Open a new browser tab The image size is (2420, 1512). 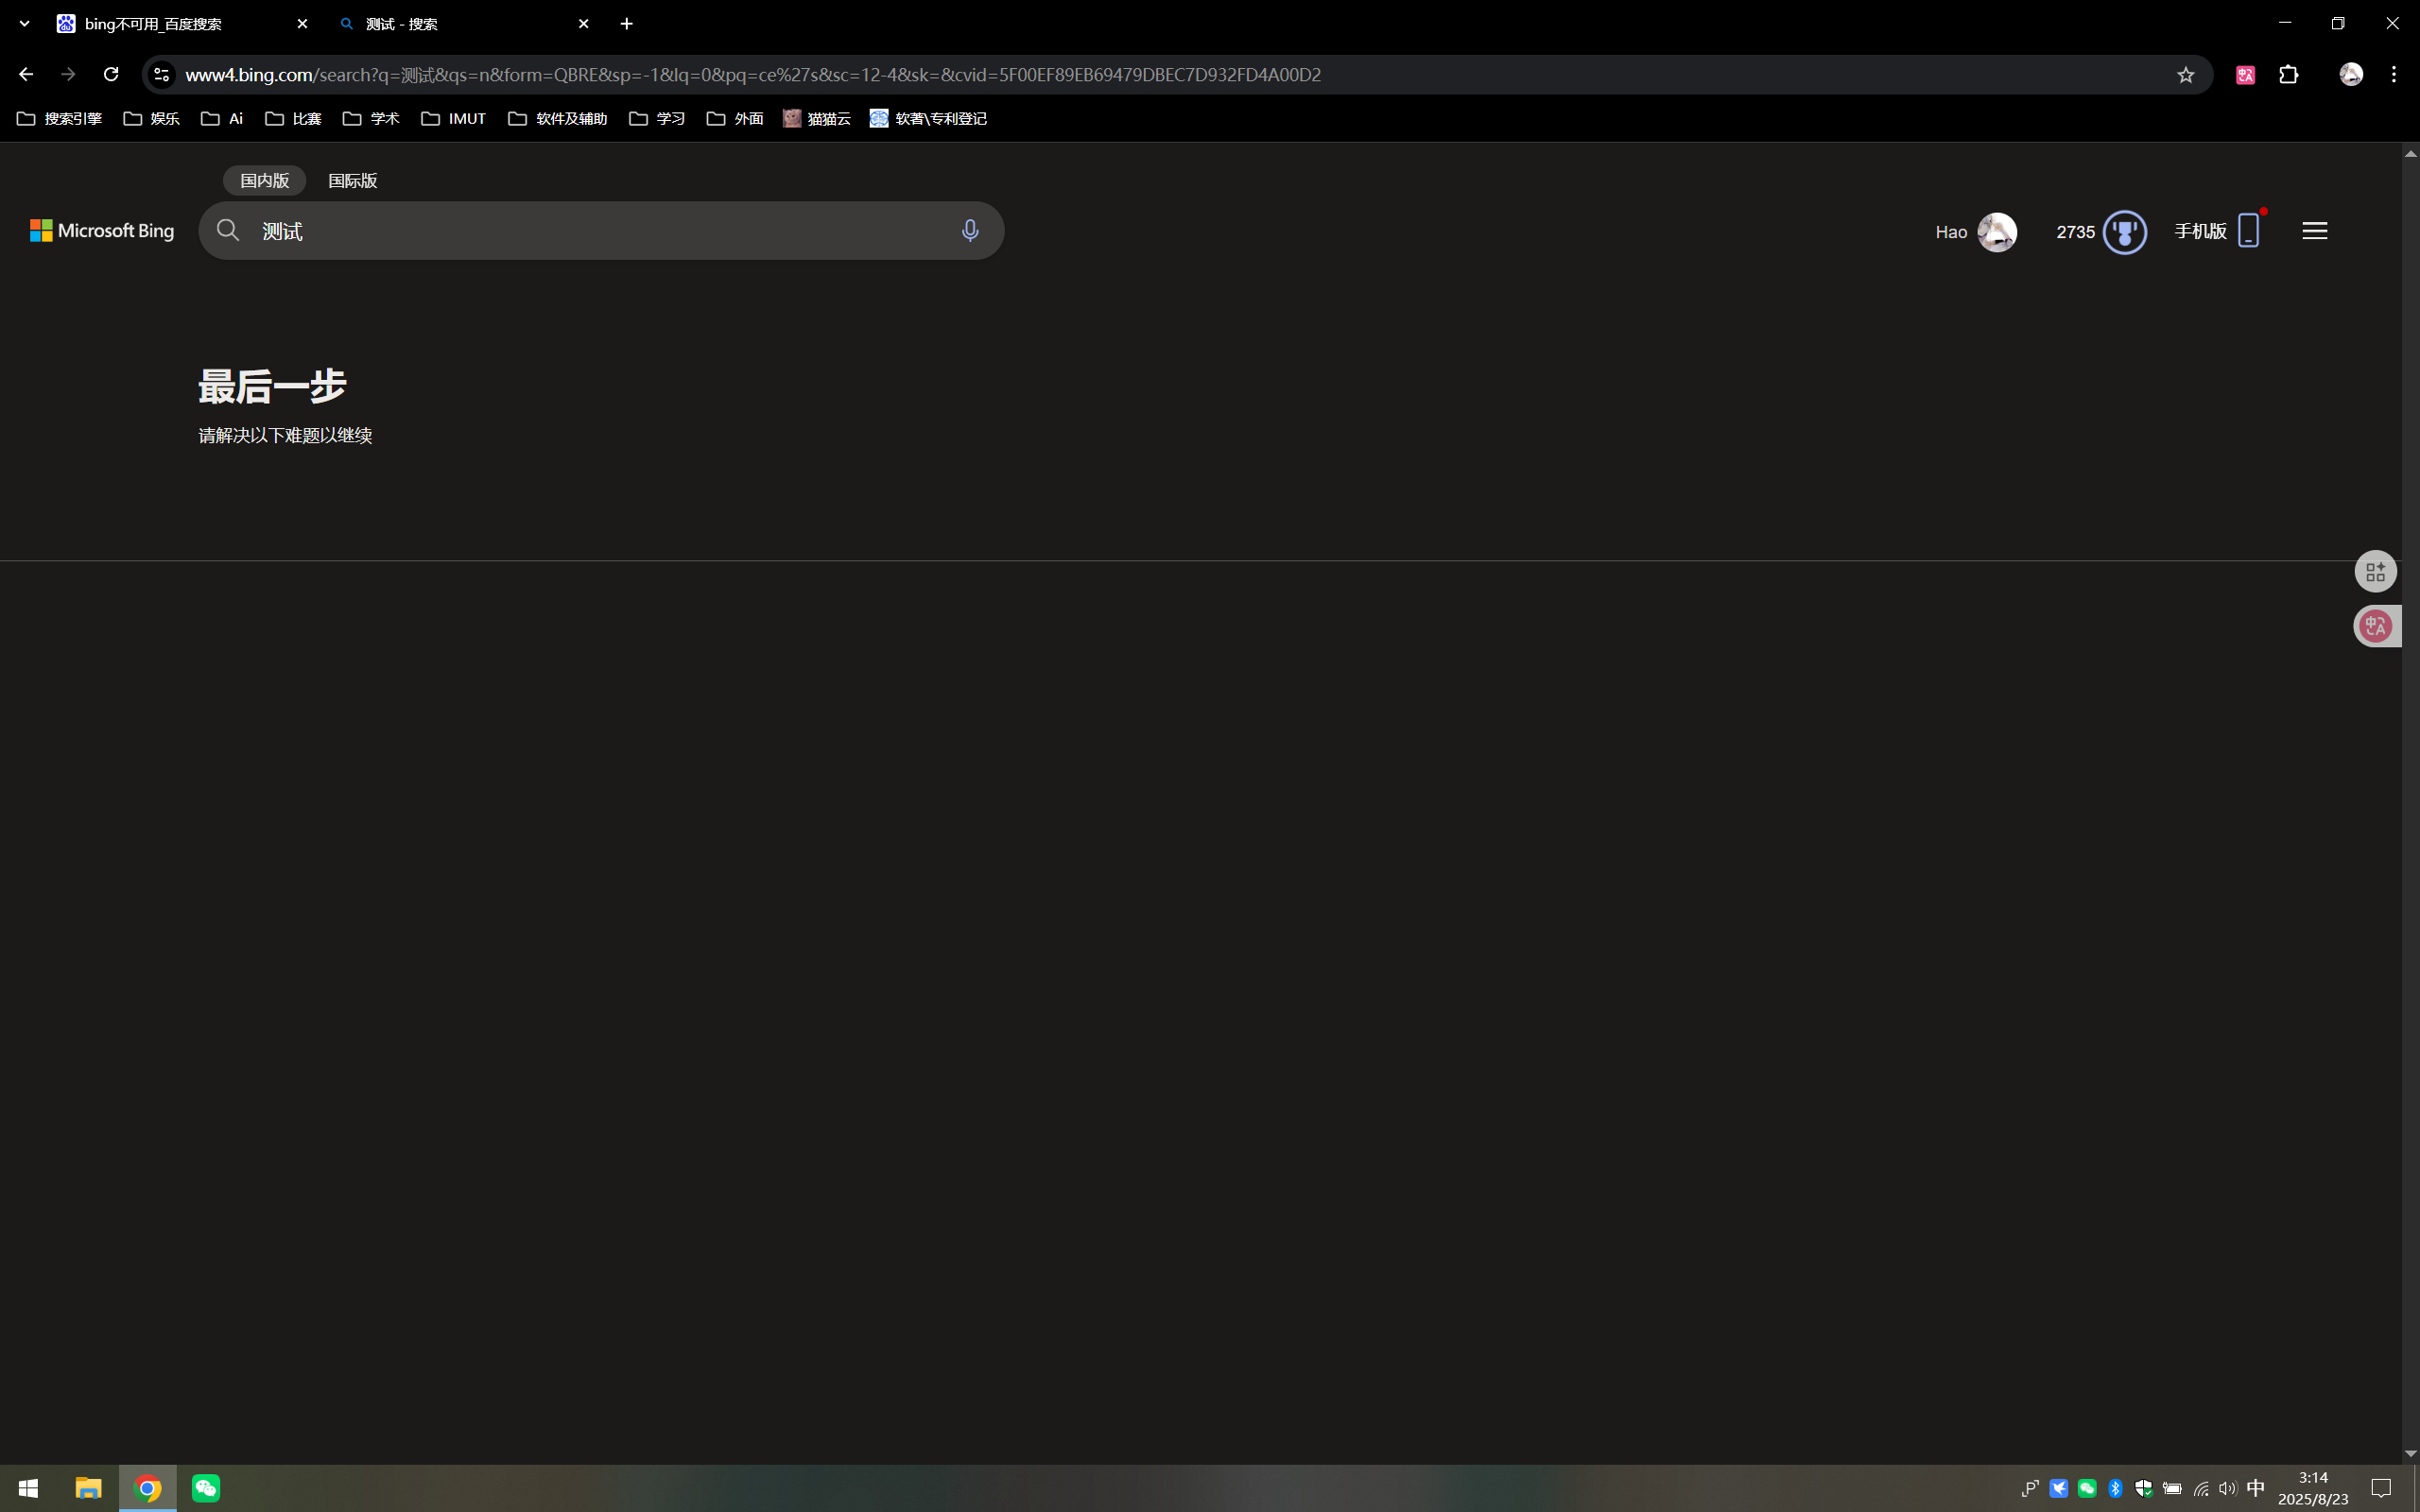pyautogui.click(x=627, y=24)
